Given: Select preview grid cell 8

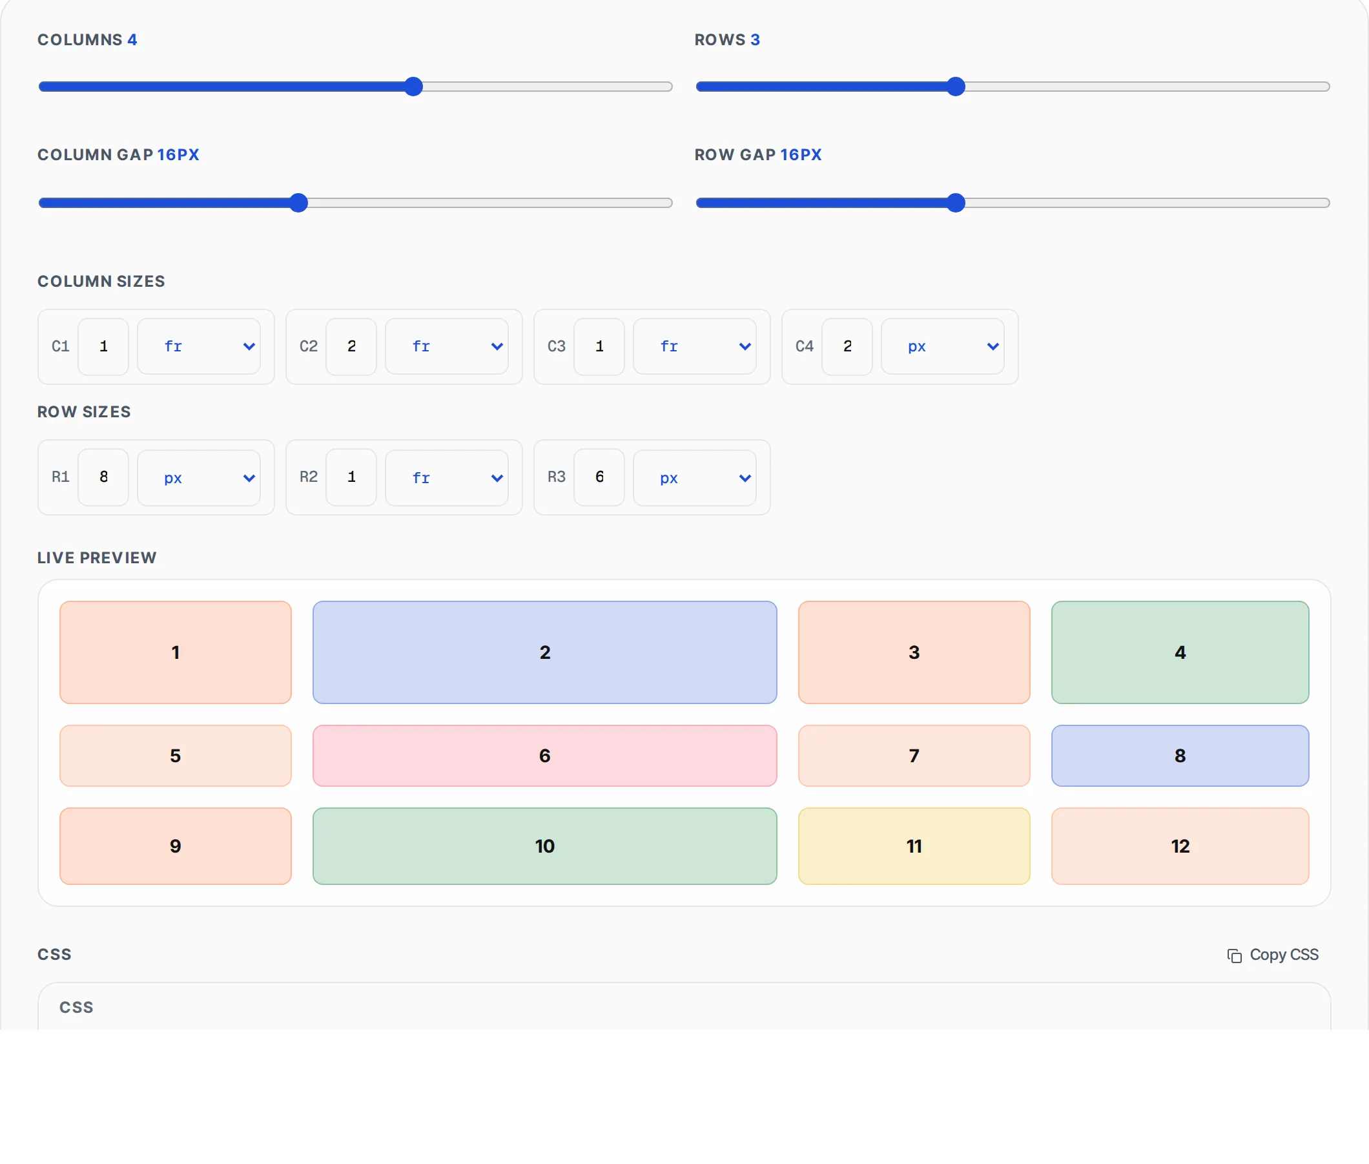Looking at the screenshot, I should point(1180,756).
